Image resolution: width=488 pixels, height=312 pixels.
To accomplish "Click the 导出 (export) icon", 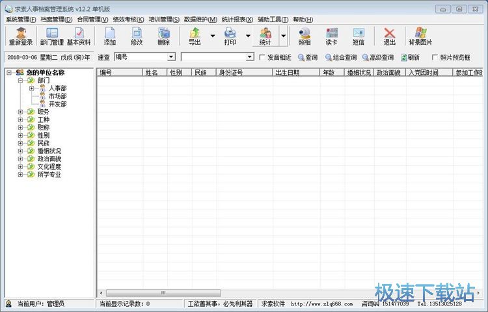I will 195,36.
